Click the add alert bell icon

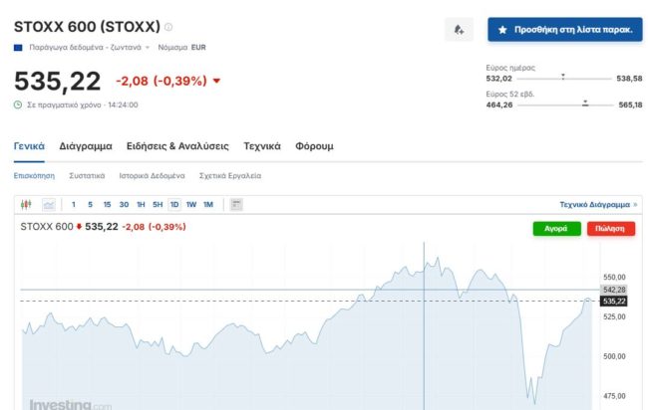(459, 30)
